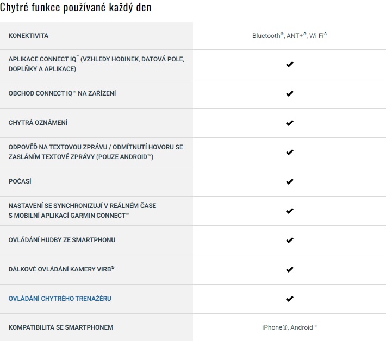Click checkmark for Aplikace Connect IQ row
This screenshot has width=386, height=341.
point(289,64)
